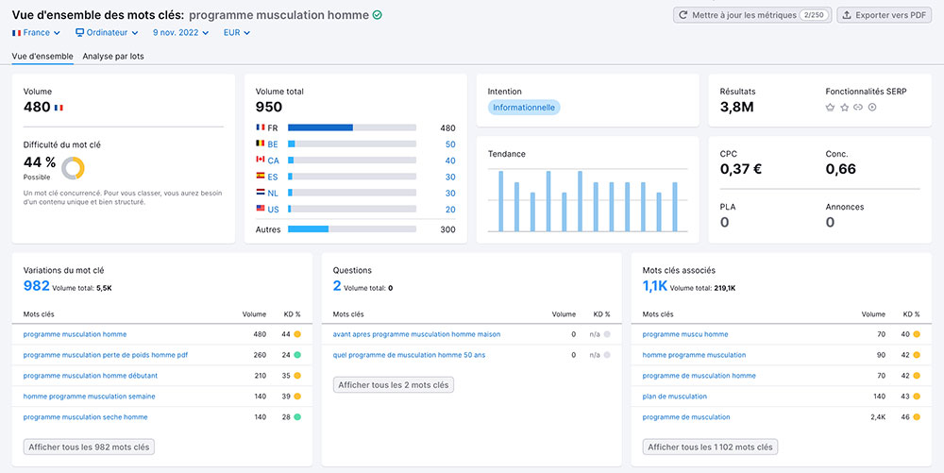This screenshot has width=944, height=473.
Task: Switch to Vue d'ensemble tab
Action: (42, 56)
